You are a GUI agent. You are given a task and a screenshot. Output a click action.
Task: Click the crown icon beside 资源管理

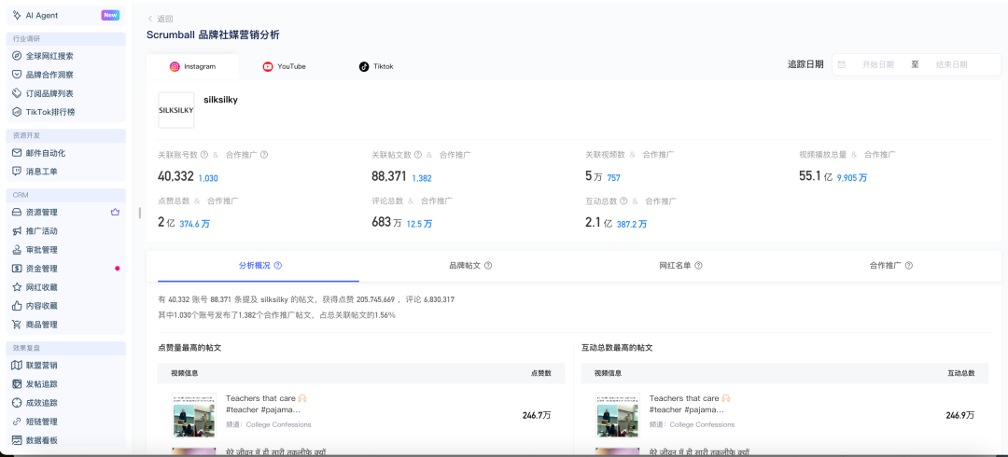(x=115, y=212)
